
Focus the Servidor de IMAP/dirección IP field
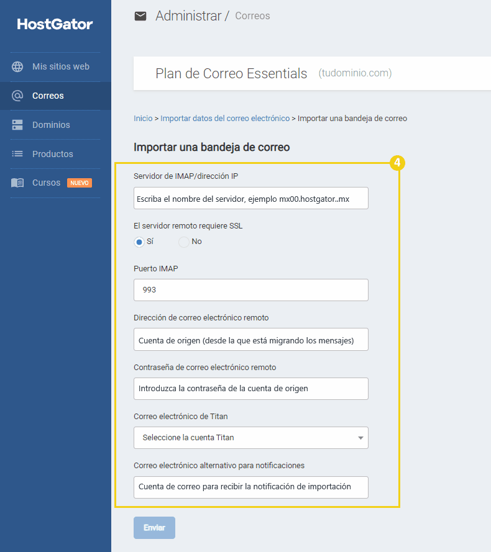[251, 198]
